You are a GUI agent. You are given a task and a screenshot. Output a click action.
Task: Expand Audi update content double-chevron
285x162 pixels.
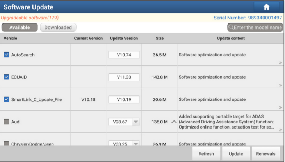click(x=280, y=130)
